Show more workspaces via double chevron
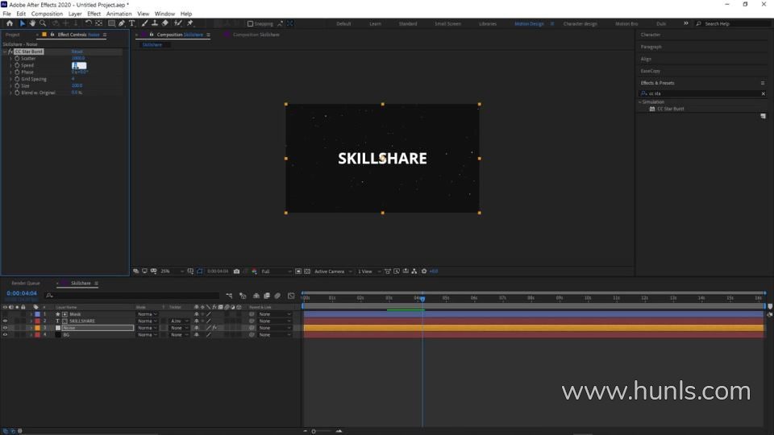774x435 pixels. click(x=685, y=23)
